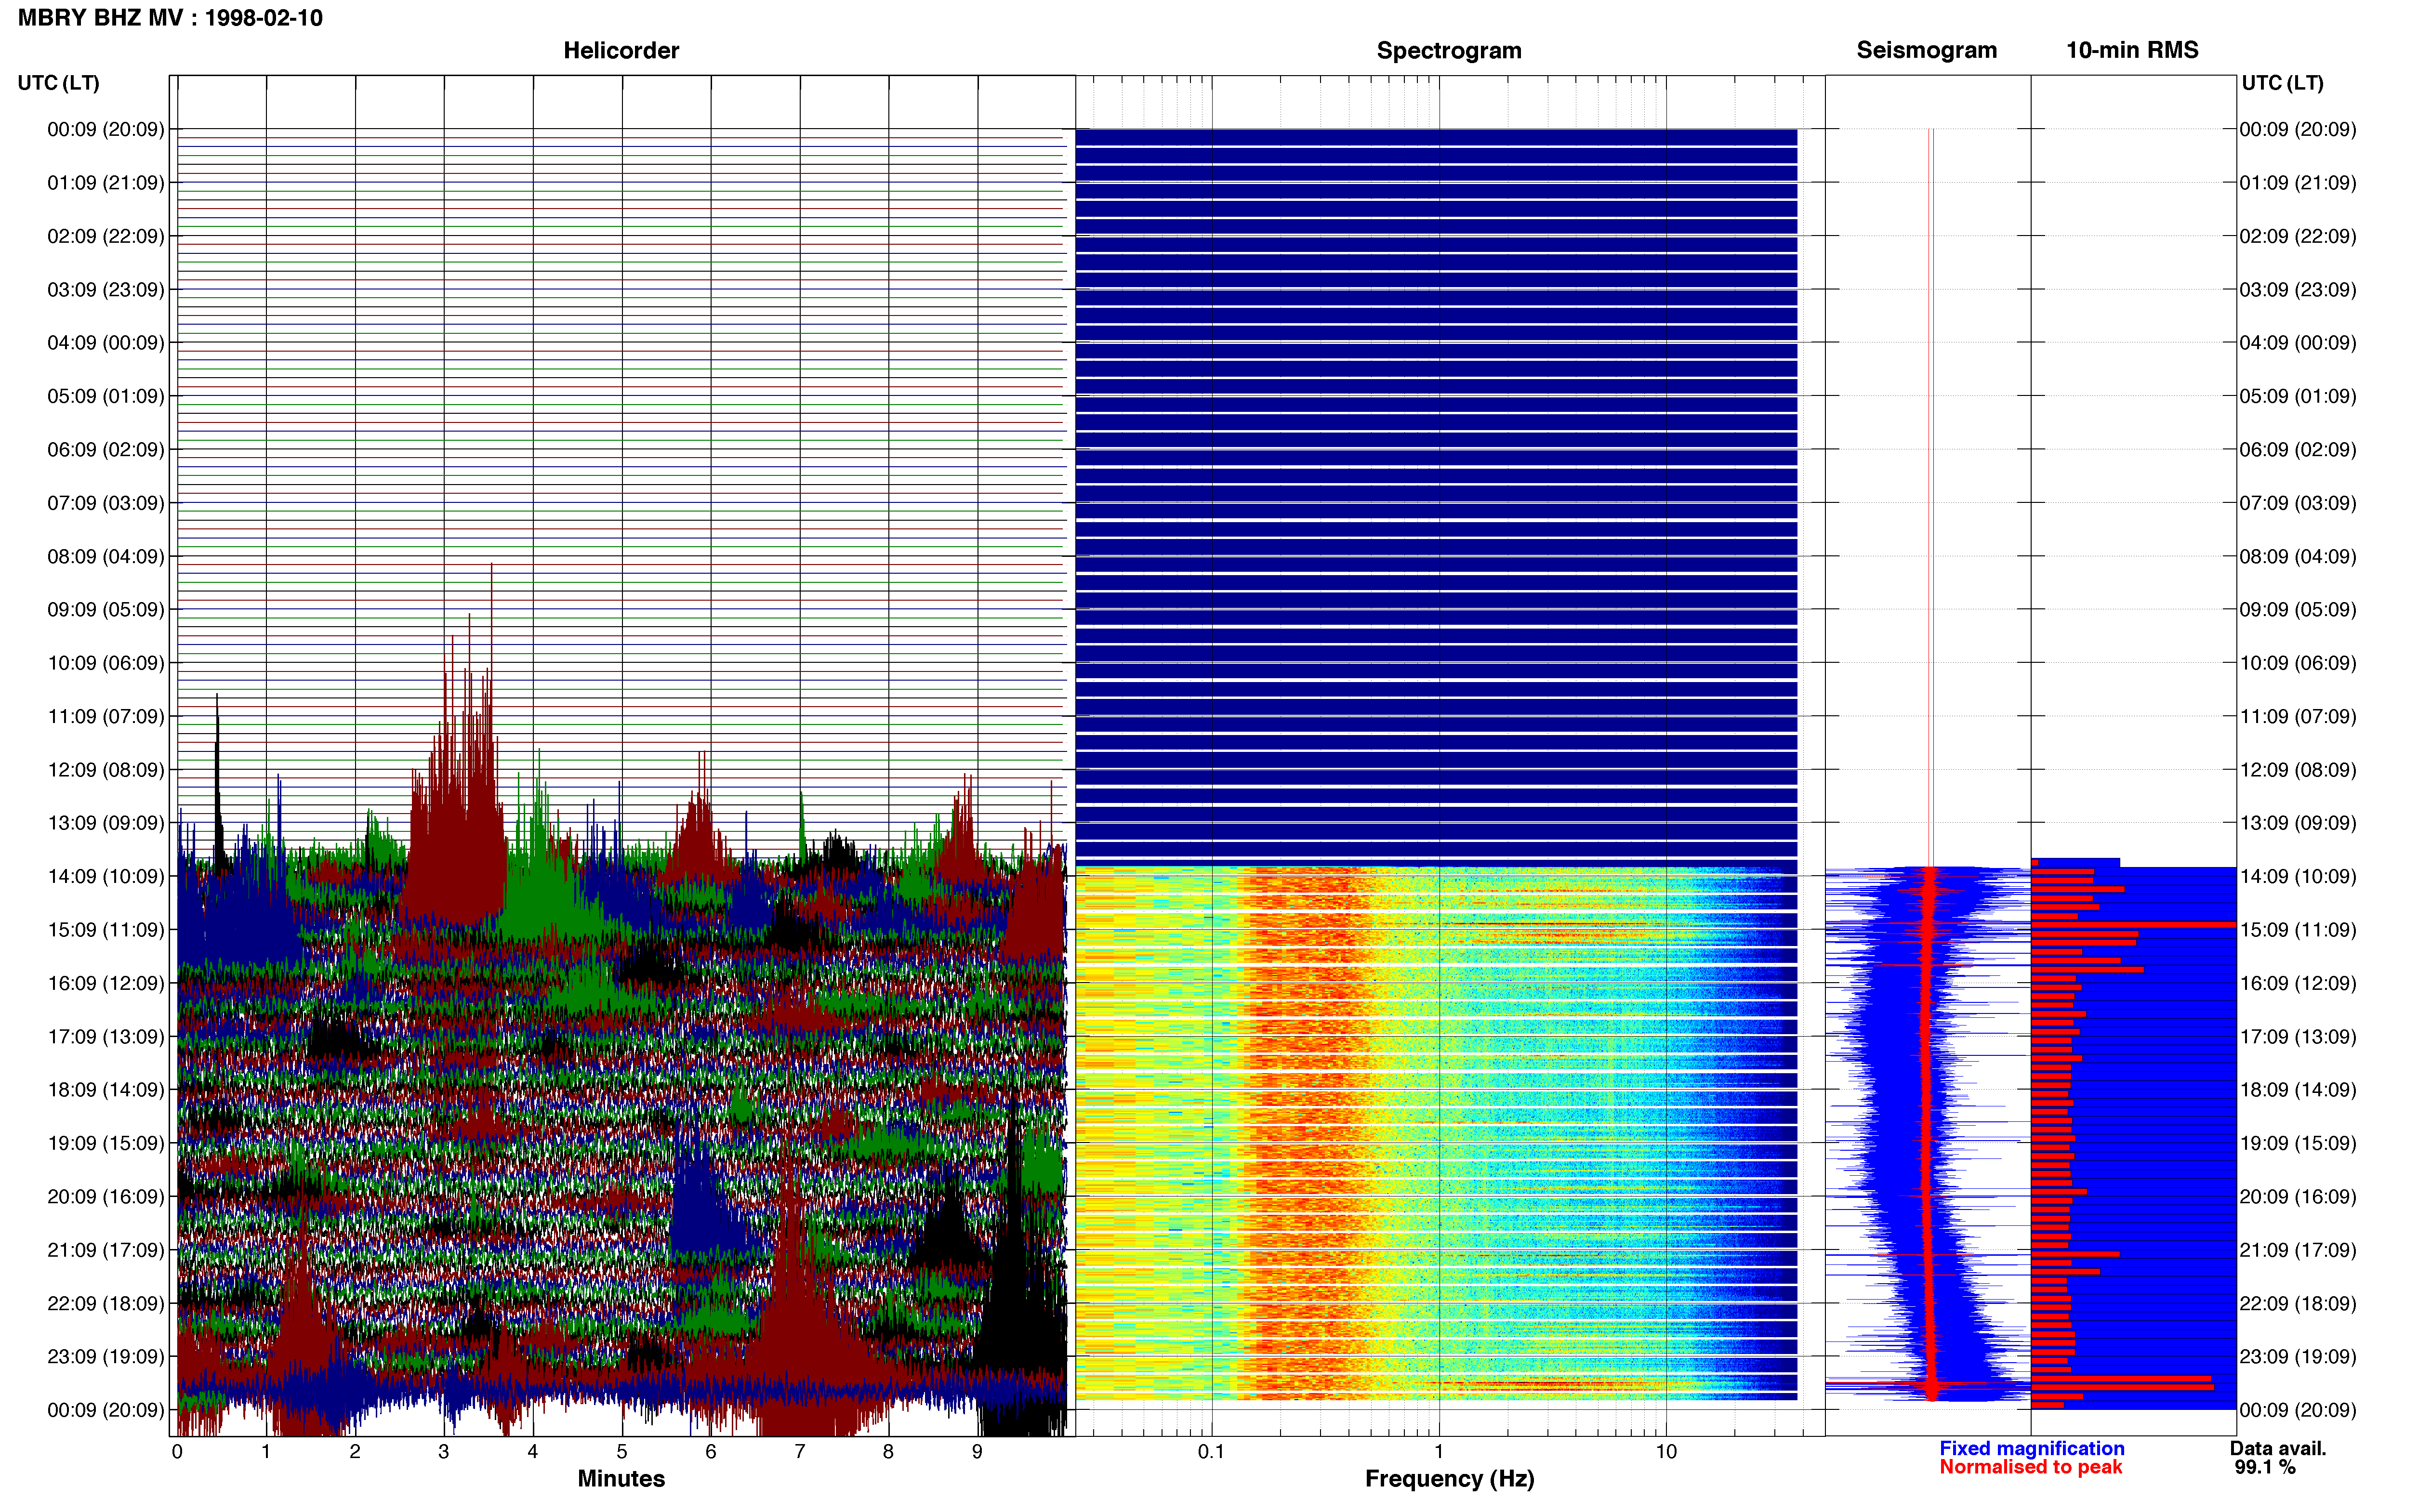Screen dimensions: 2418x1512
Task: Click the longest red RMS bar near 15:09
Action: (x=2133, y=925)
